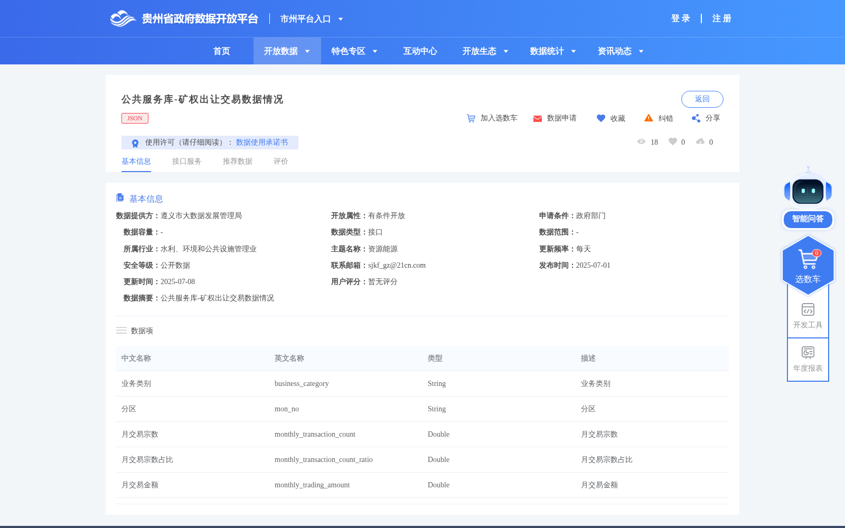This screenshot has height=528, width=845.
Task: Open 互动中心 in the navigation bar
Action: (420, 51)
